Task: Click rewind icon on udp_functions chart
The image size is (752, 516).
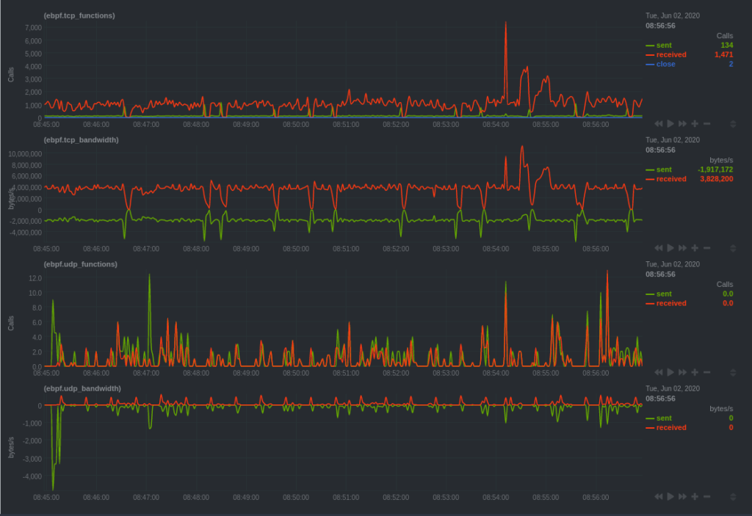Action: tap(659, 373)
